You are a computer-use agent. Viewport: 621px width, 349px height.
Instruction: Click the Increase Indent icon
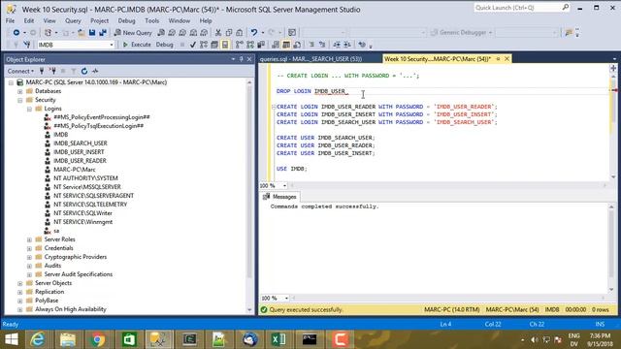[x=347, y=45]
